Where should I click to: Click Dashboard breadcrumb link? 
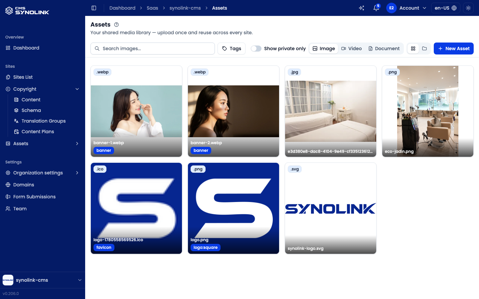pyautogui.click(x=122, y=8)
